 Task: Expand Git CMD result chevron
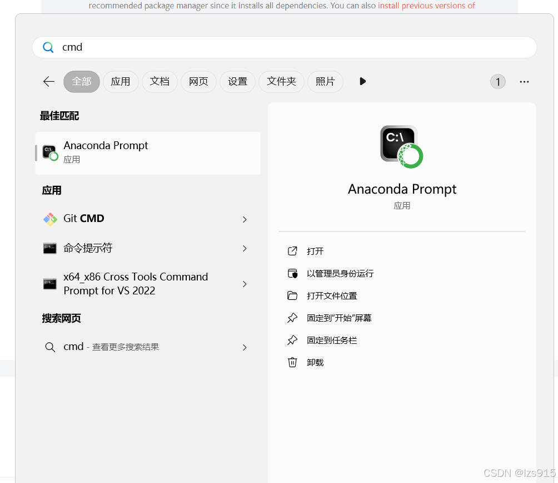(245, 219)
